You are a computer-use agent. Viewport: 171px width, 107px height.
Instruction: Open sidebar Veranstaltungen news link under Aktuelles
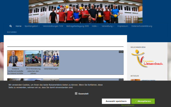[148, 80]
